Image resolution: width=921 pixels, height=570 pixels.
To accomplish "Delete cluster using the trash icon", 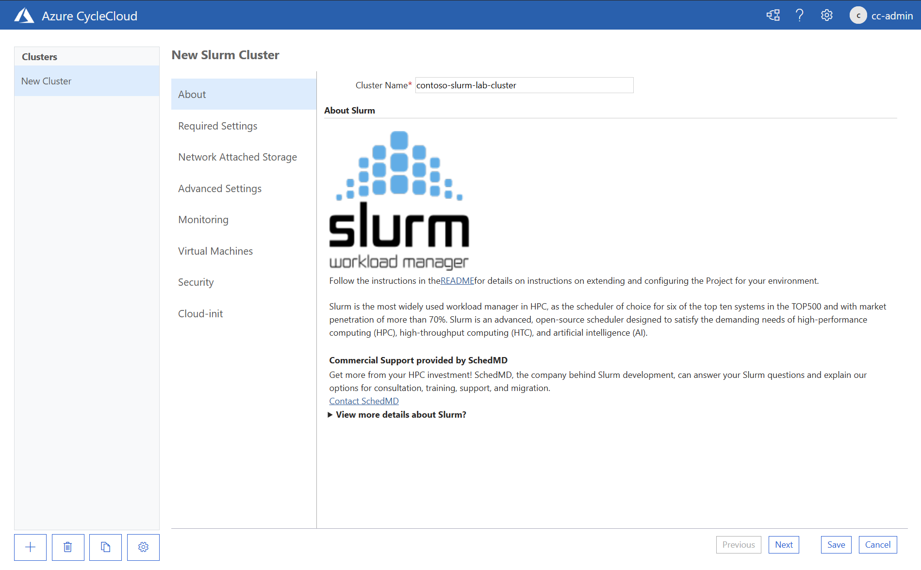I will click(68, 547).
